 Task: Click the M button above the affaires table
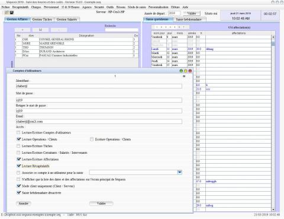coord(40,30)
